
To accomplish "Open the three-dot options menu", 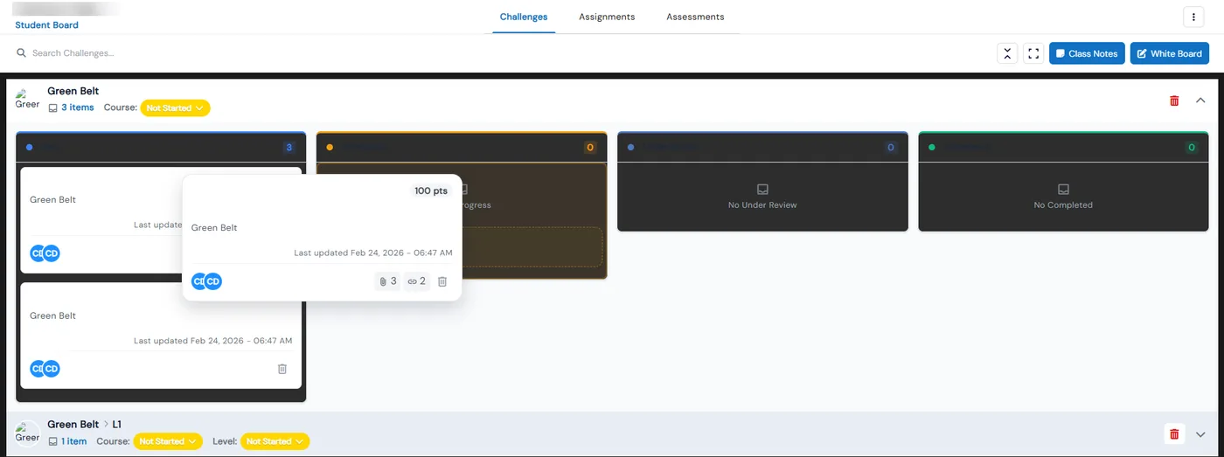I will tap(1193, 17).
